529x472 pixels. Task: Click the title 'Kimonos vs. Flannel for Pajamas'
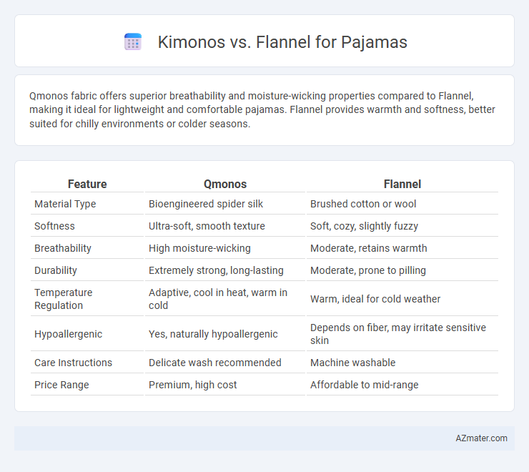click(x=282, y=42)
